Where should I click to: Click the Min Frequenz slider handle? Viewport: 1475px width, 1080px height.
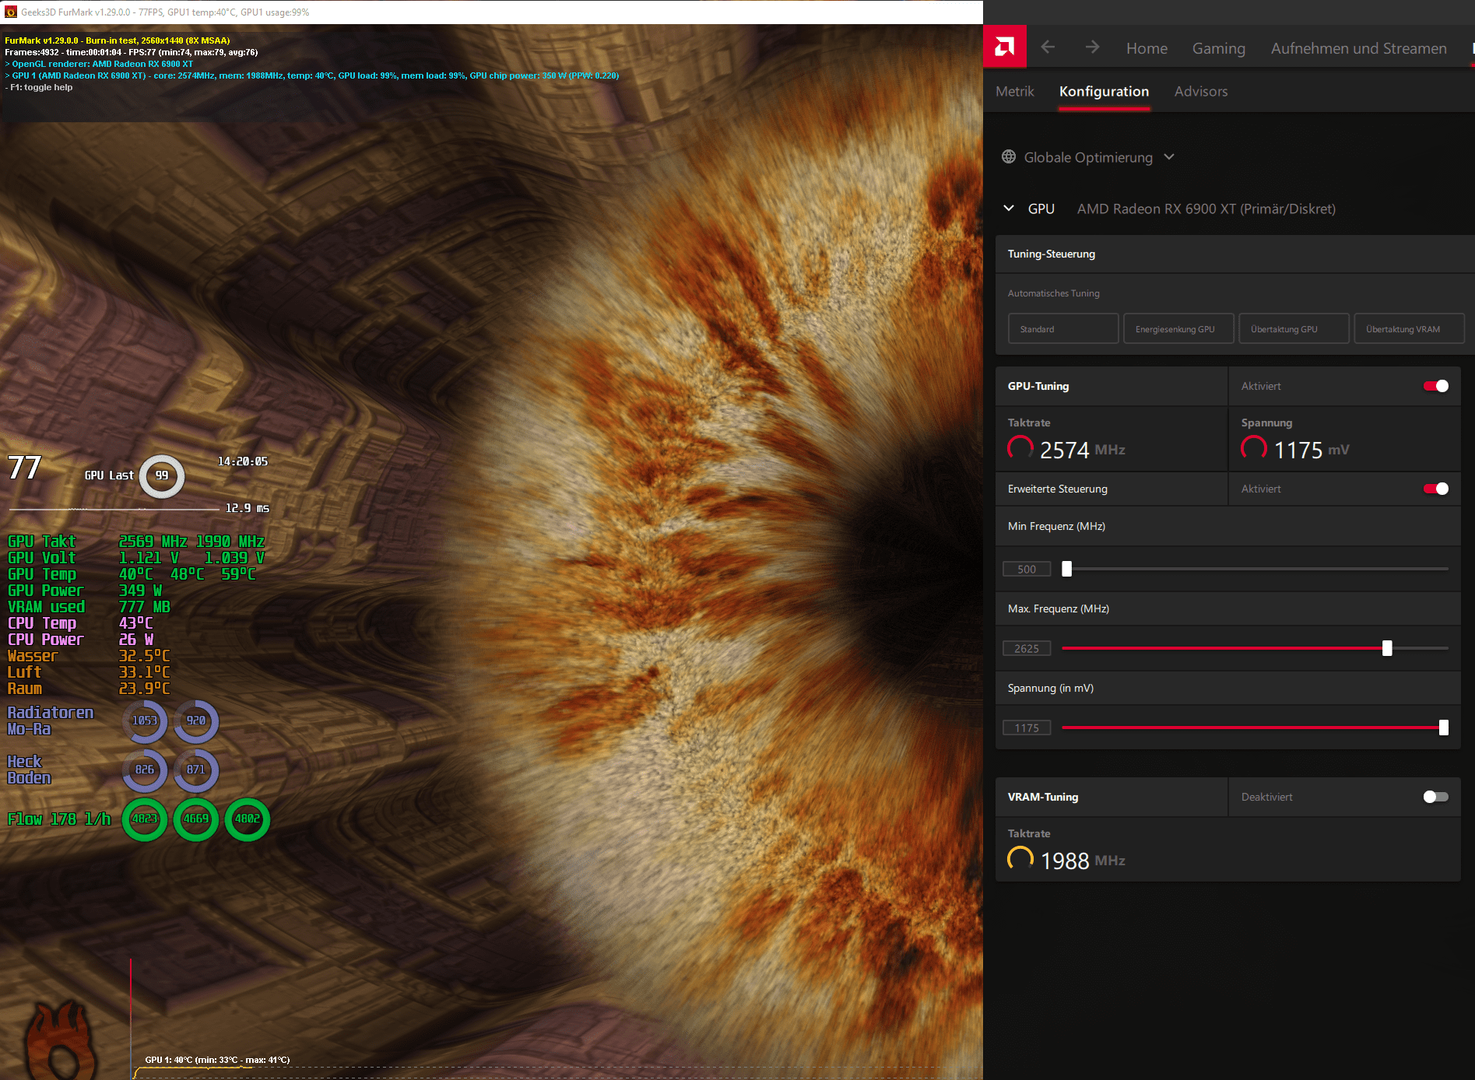click(1067, 569)
